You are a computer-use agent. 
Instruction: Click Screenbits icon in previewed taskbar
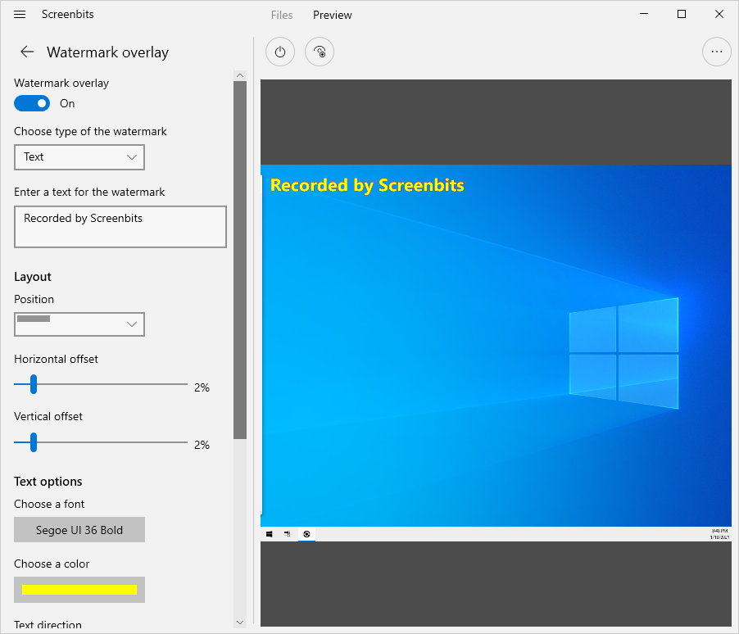[x=306, y=534]
